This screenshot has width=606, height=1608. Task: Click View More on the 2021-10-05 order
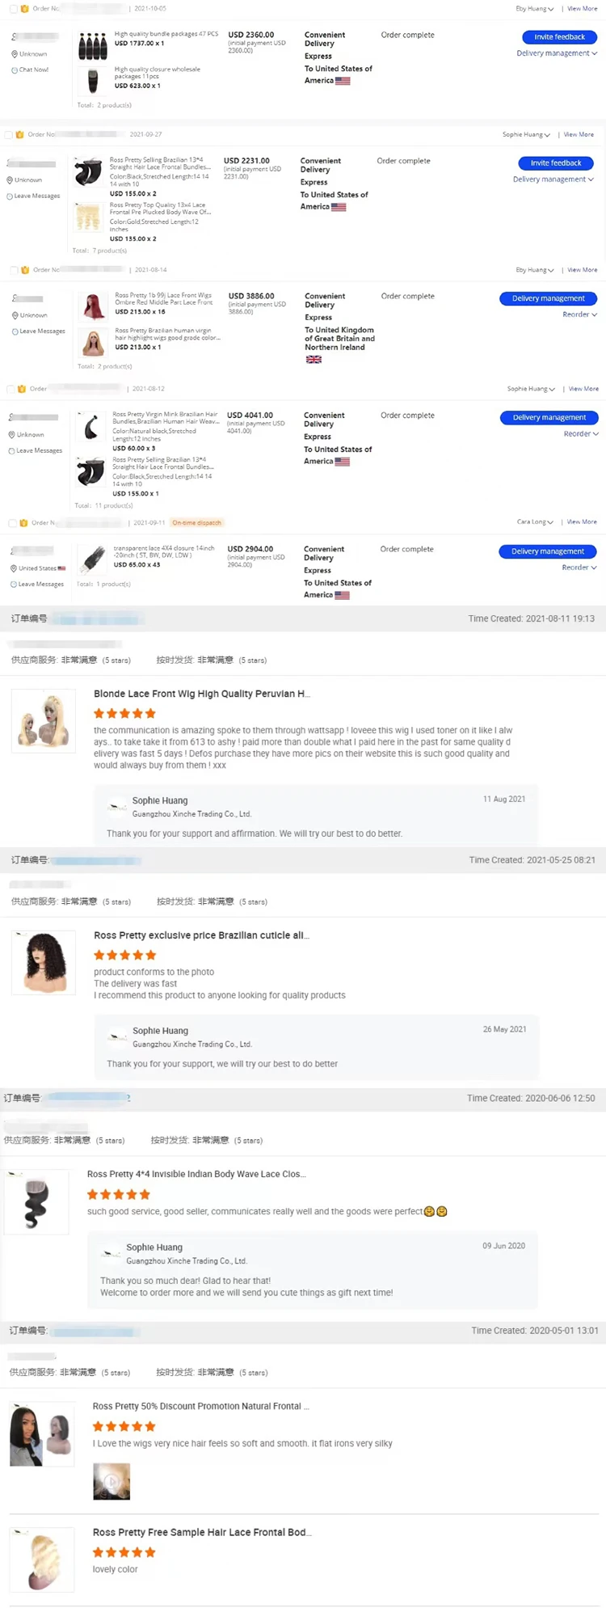[582, 9]
